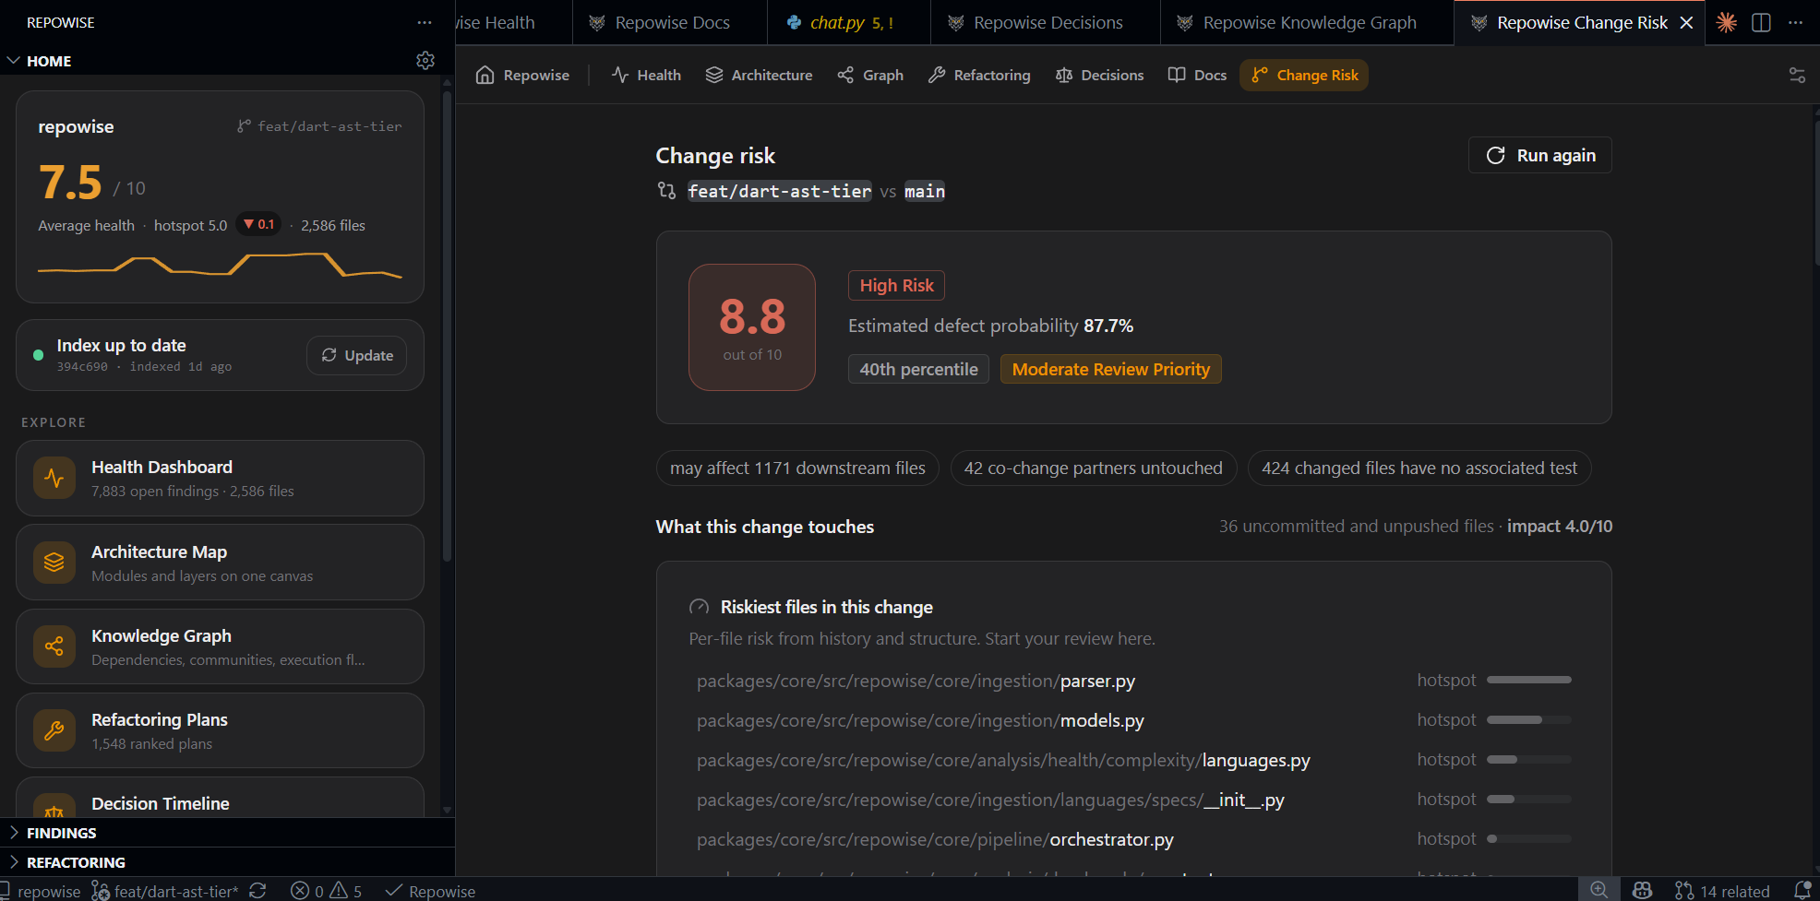Open Graph nav item
1820x901 pixels.
[870, 75]
